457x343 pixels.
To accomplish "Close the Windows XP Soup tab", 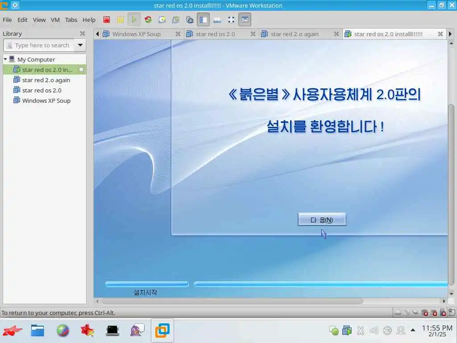I will [178, 34].
